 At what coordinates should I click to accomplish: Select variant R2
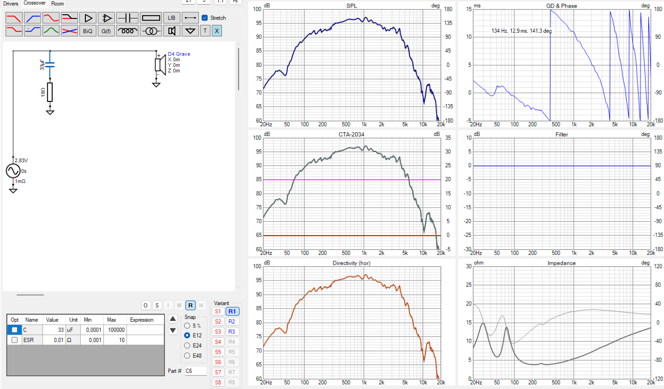(x=232, y=322)
